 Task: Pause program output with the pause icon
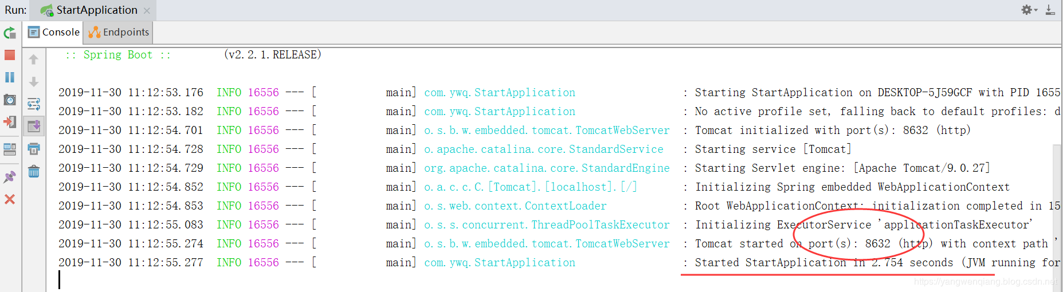(10, 77)
